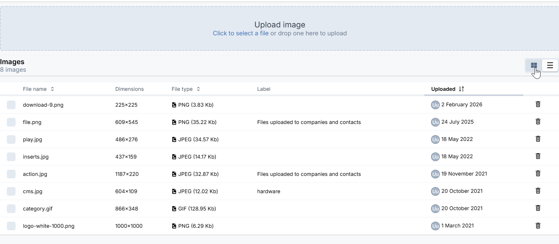The height and width of the screenshot is (244, 559).
Task: Open the download-9.png file name
Action: tap(43, 105)
